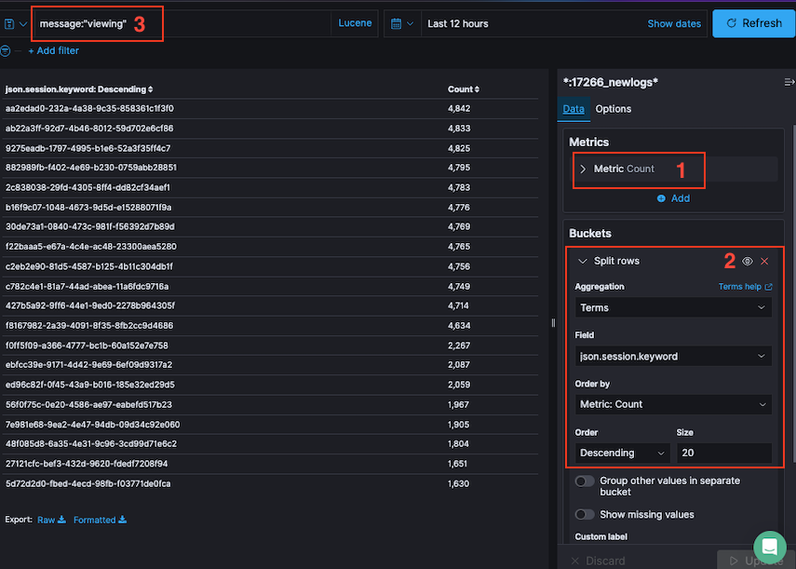Toggle visibility of the Split rows bucket
The width and height of the screenshot is (796, 569).
(748, 261)
